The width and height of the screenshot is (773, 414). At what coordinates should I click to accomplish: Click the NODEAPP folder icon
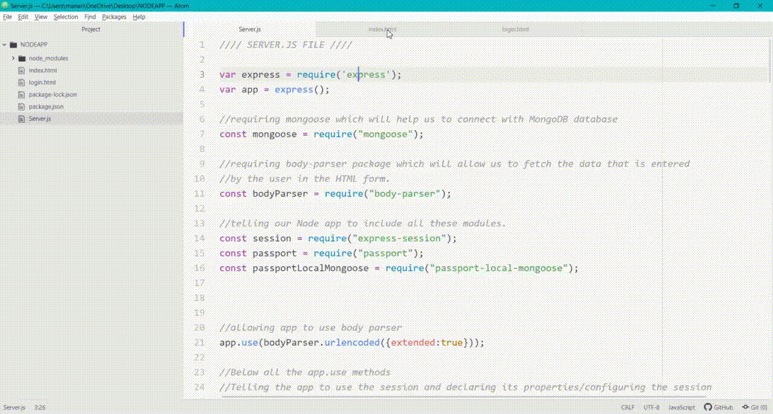point(13,45)
